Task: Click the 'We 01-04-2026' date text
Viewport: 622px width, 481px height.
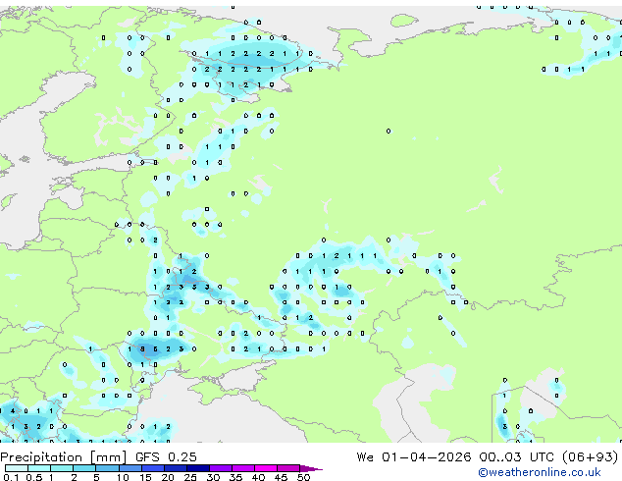Action: 414,457
